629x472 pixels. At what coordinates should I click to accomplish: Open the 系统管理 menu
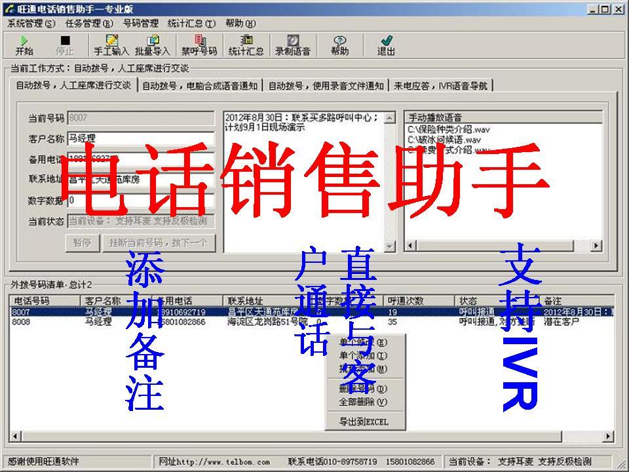point(22,22)
